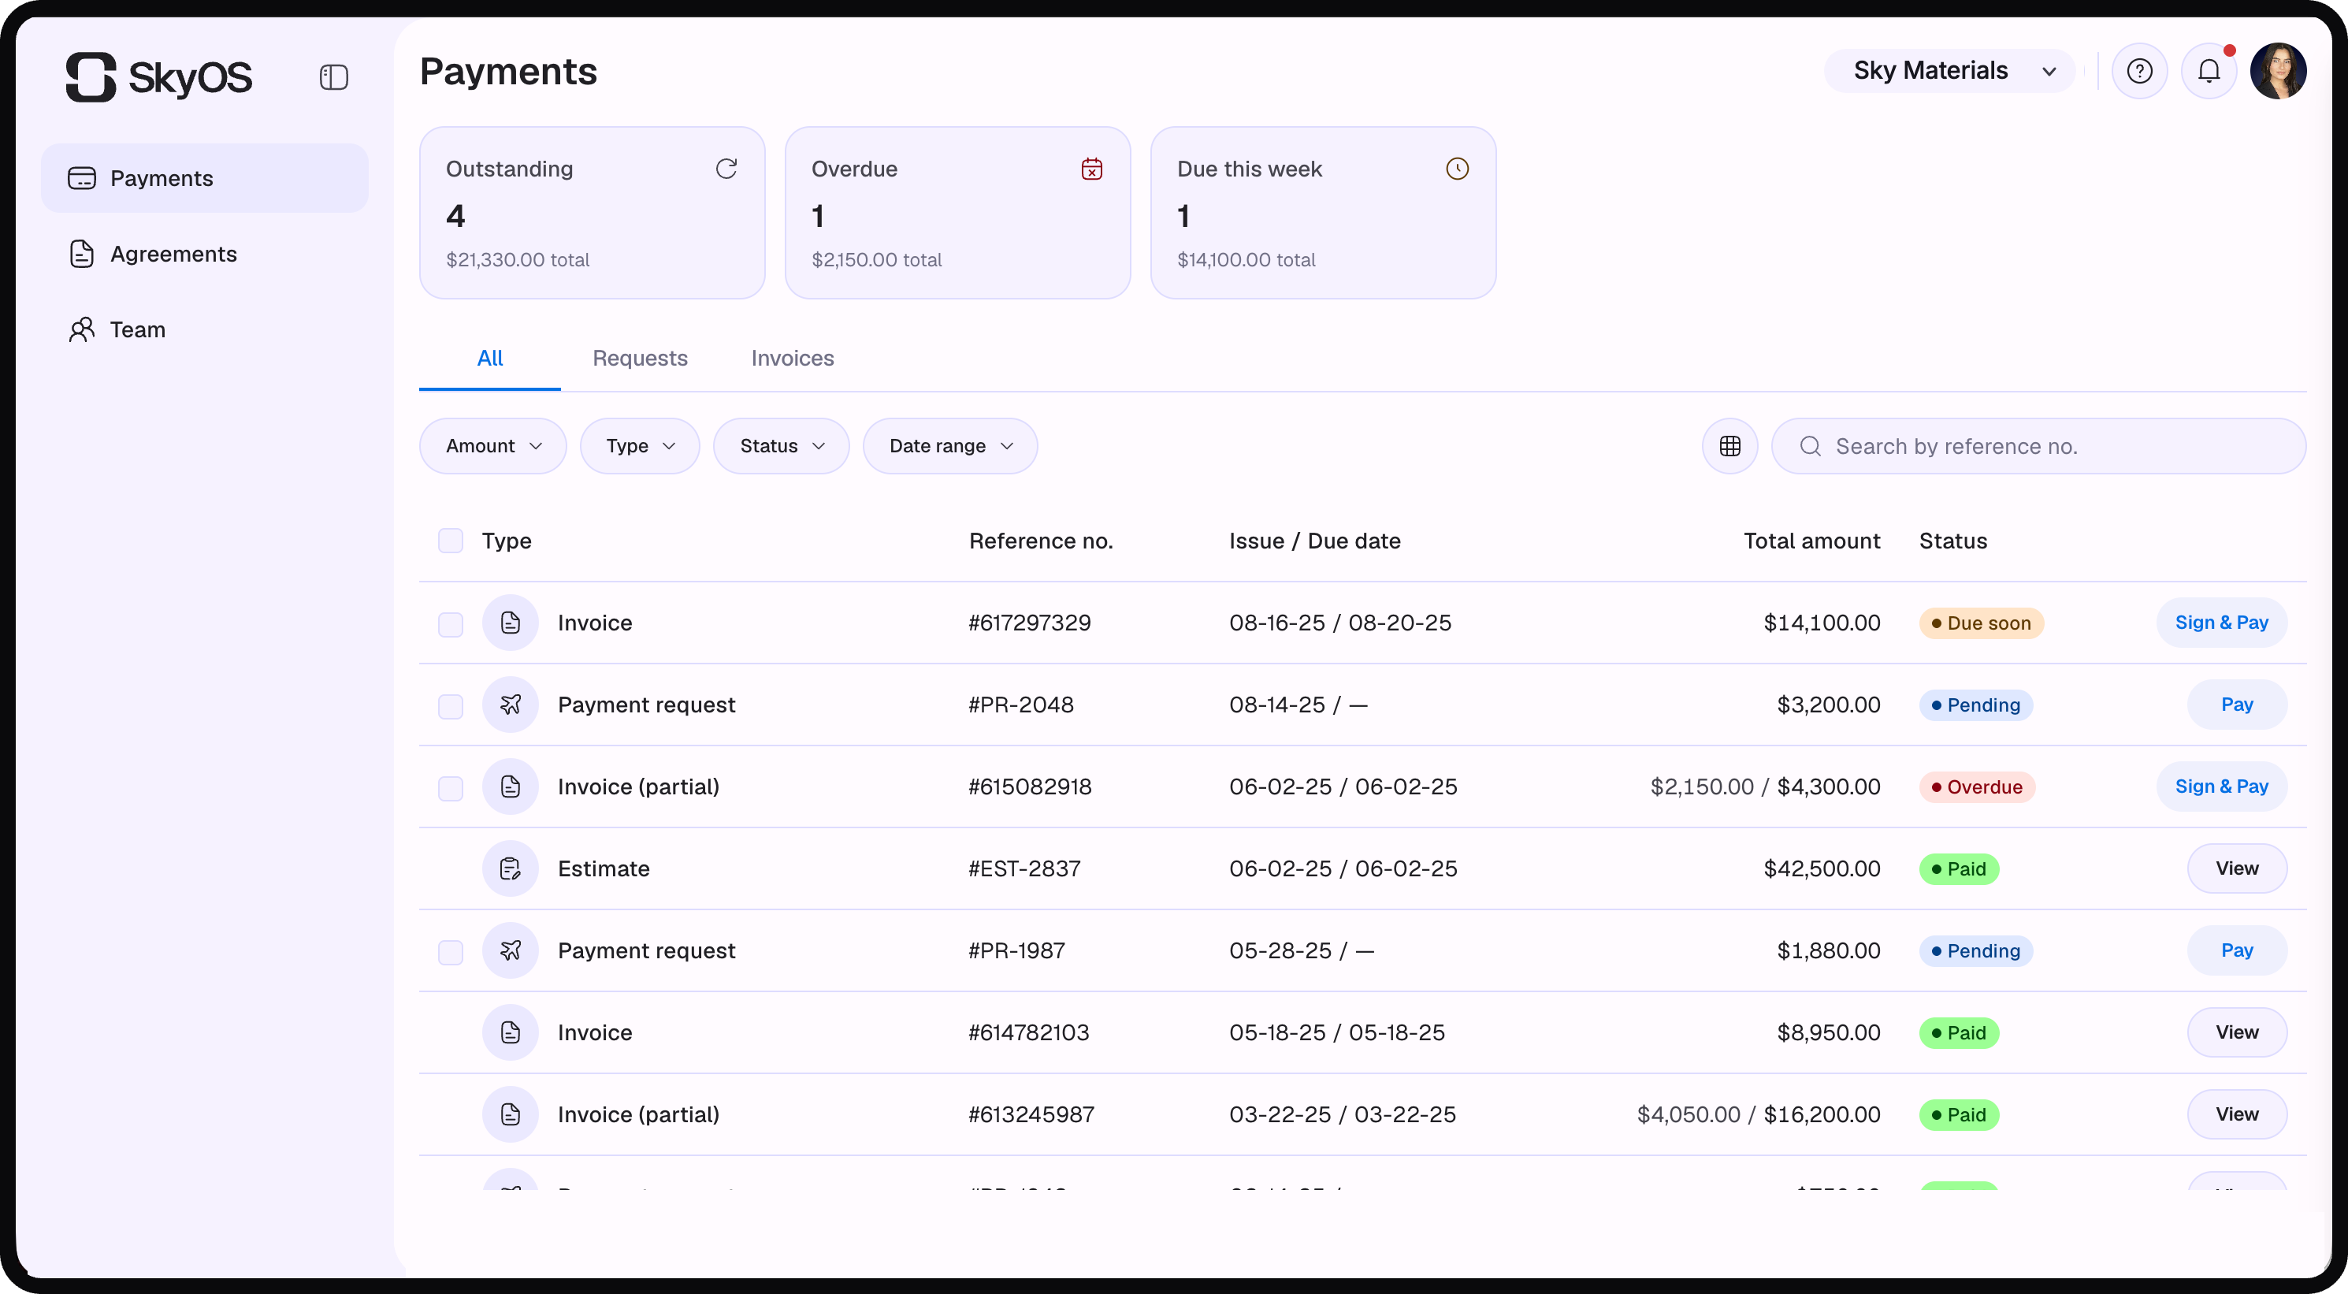The height and width of the screenshot is (1294, 2348).
Task: Click the SkyOS logo
Action: [158, 76]
